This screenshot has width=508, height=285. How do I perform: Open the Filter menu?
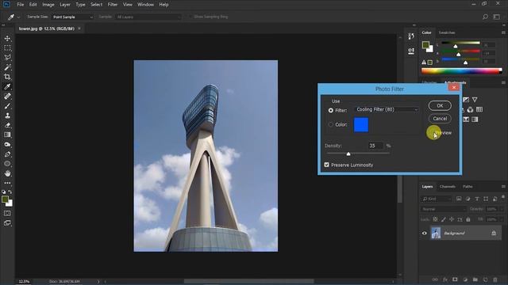tap(113, 5)
